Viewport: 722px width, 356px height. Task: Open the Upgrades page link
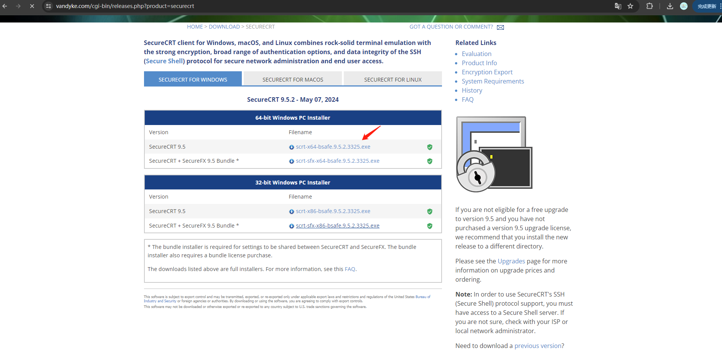click(511, 261)
